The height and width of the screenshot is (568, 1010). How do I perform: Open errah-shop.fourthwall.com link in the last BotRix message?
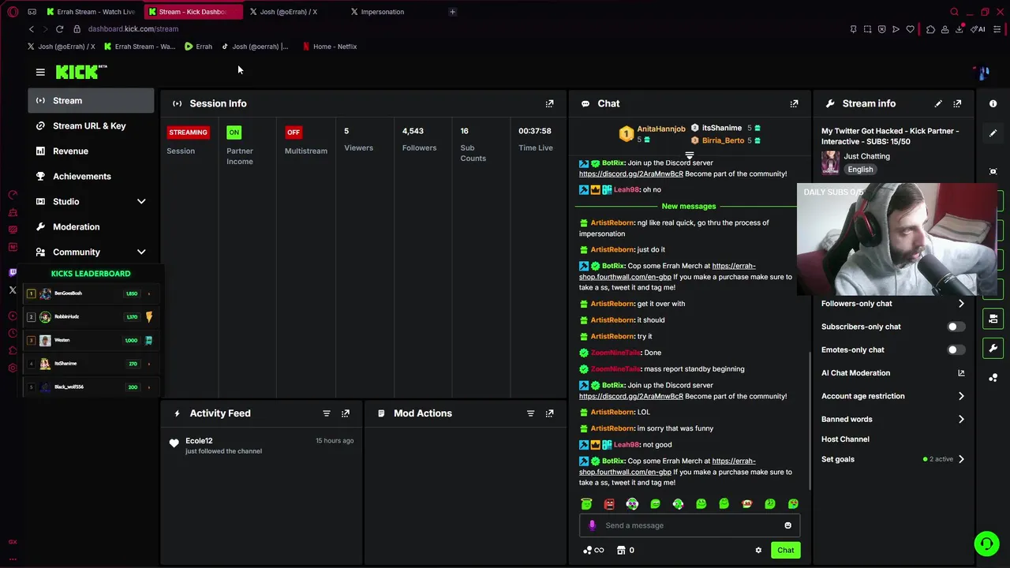pos(667,466)
